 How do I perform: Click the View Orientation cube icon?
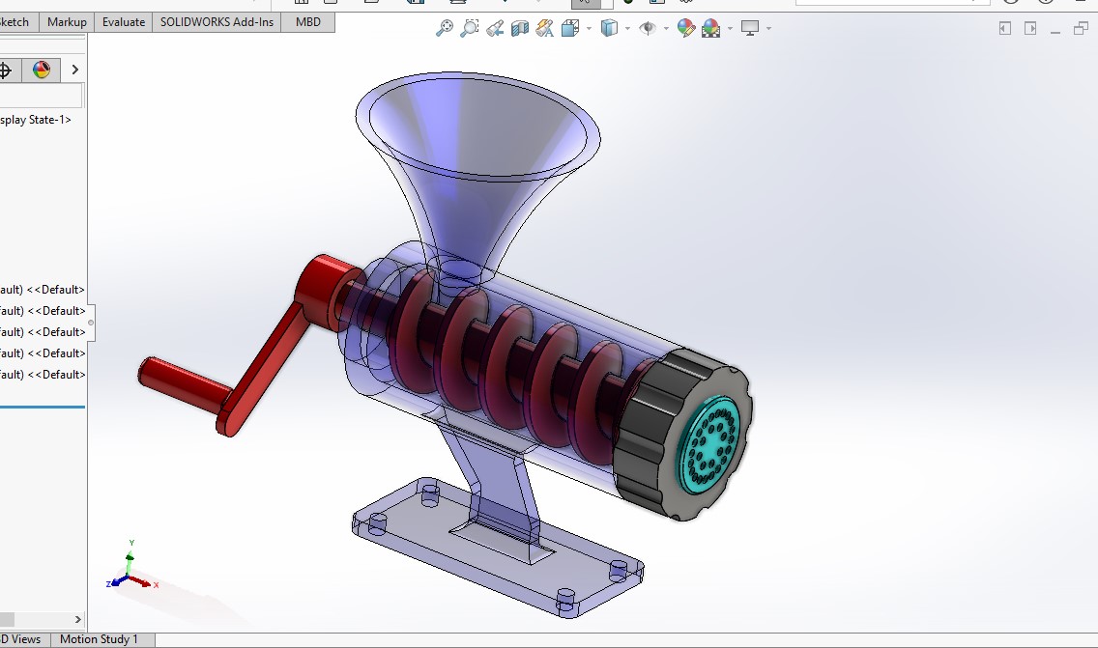pyautogui.click(x=570, y=28)
